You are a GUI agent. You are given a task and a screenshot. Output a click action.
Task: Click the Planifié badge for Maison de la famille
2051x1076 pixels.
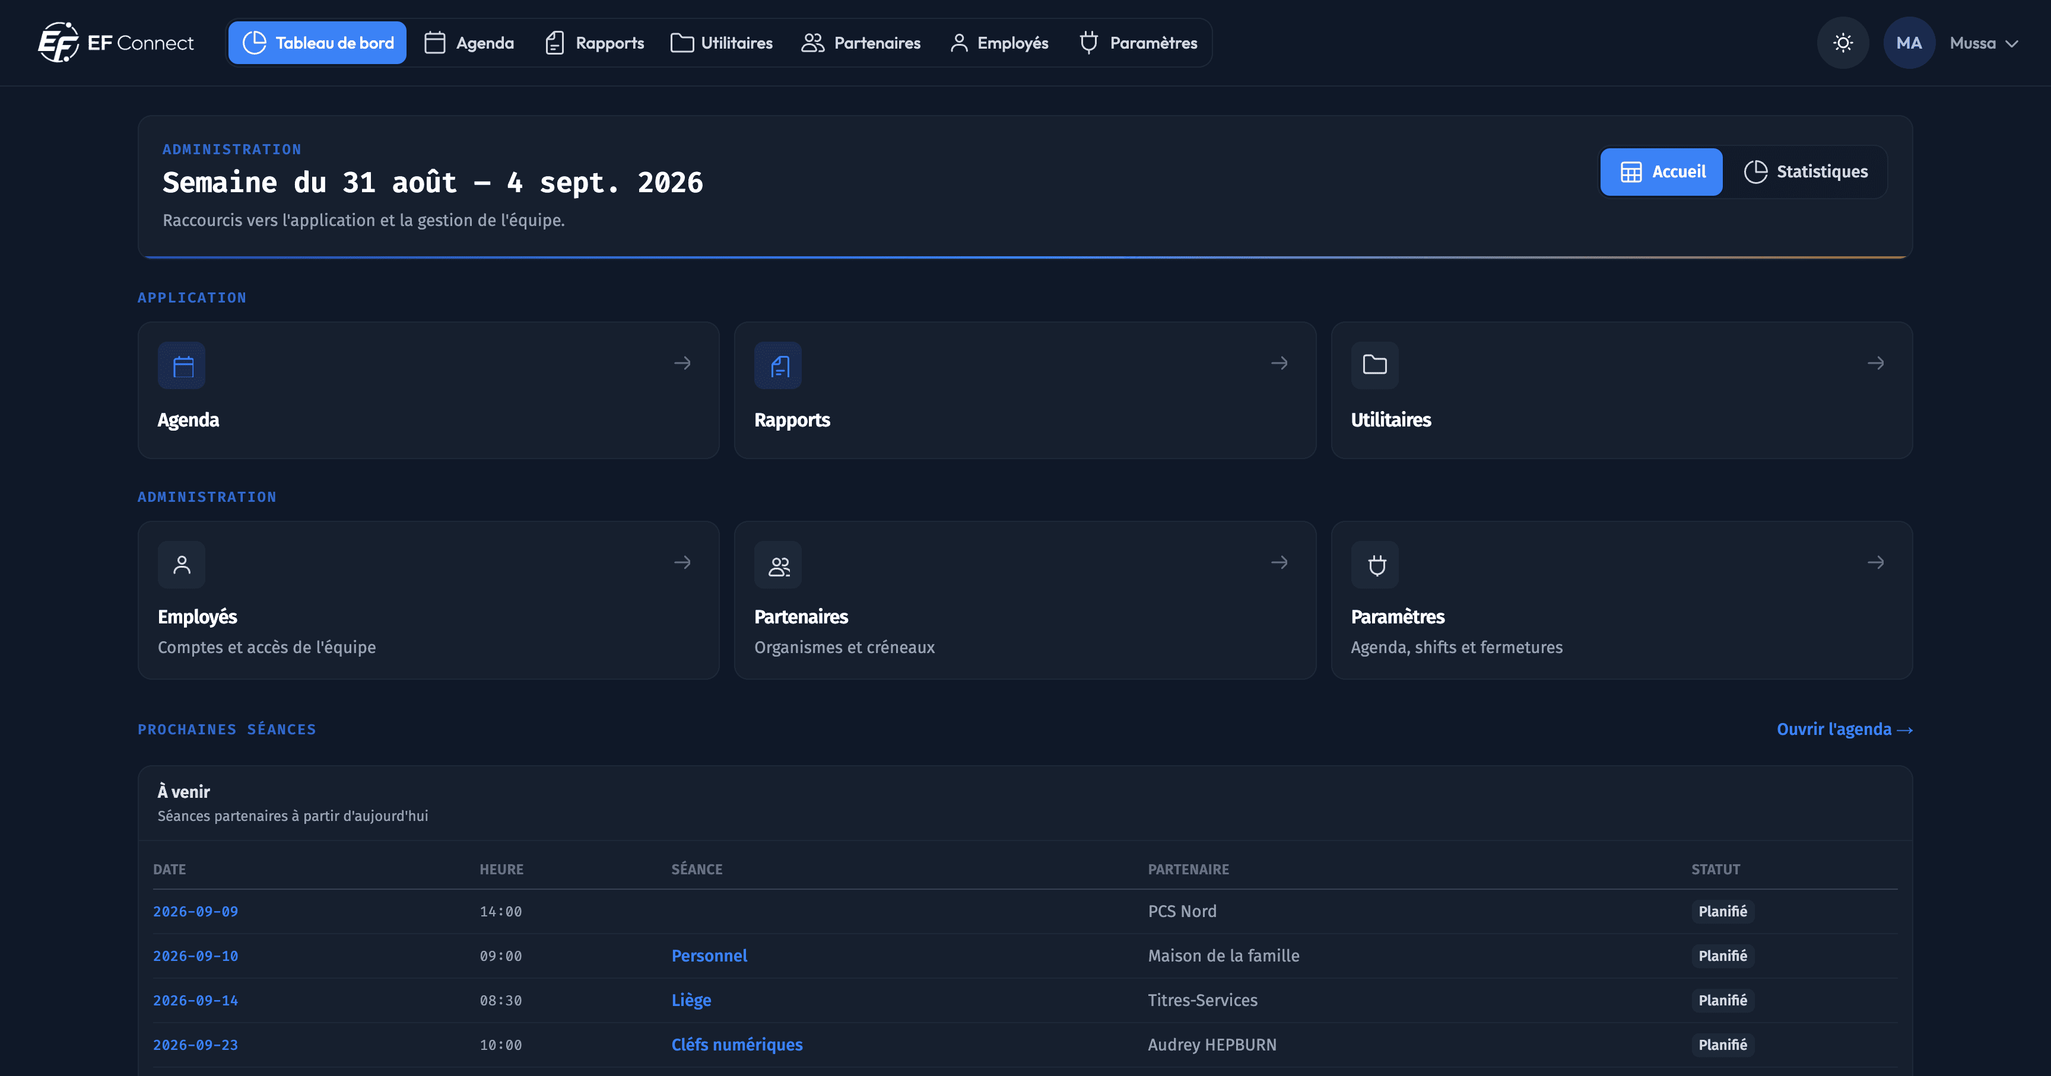pos(1722,956)
